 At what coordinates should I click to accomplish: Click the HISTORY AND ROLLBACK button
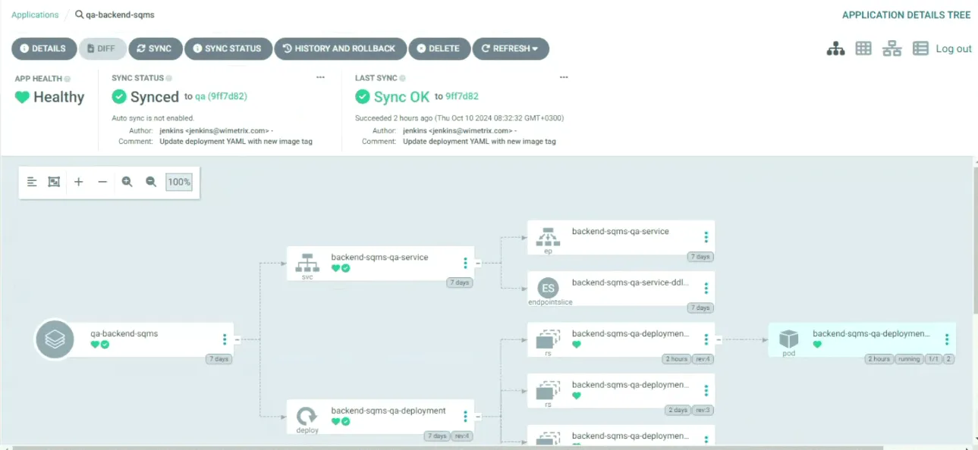(x=340, y=48)
